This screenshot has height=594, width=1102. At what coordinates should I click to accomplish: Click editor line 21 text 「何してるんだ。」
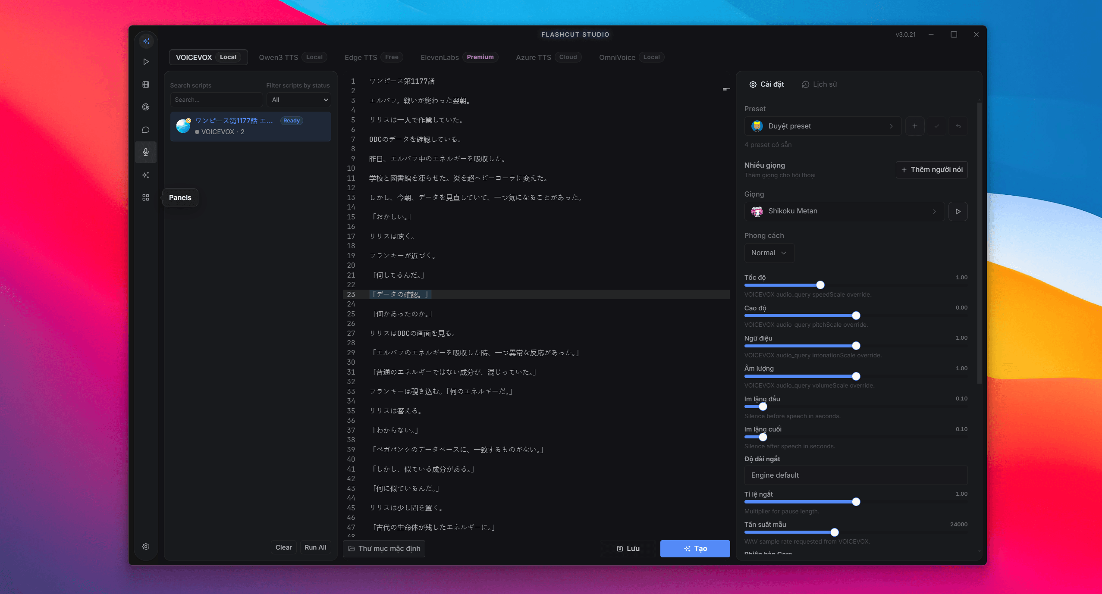point(398,275)
